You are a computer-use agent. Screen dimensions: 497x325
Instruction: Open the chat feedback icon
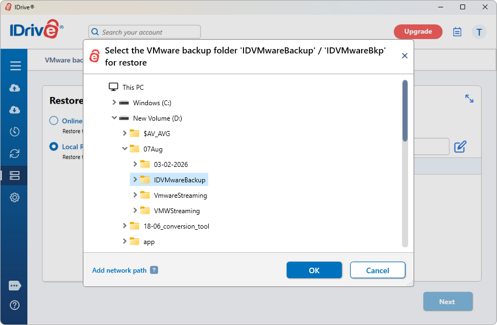tap(15, 285)
